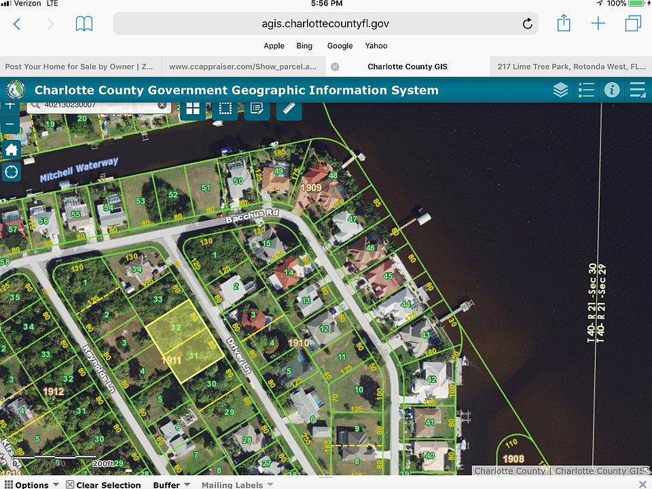Click Clear Selection button

point(103,485)
